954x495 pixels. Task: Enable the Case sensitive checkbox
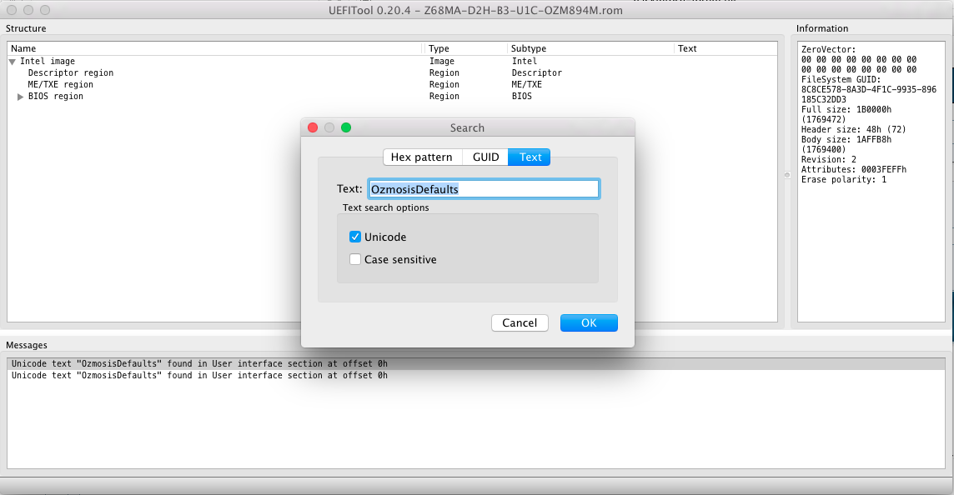point(355,259)
